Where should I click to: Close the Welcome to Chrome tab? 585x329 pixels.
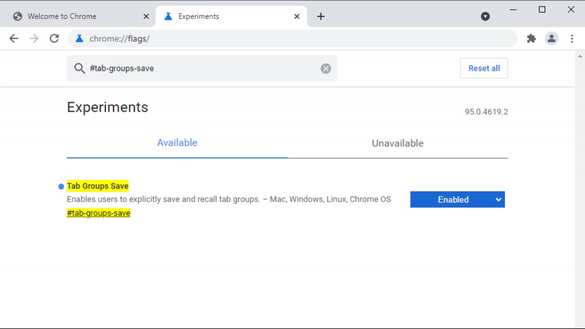click(x=146, y=16)
